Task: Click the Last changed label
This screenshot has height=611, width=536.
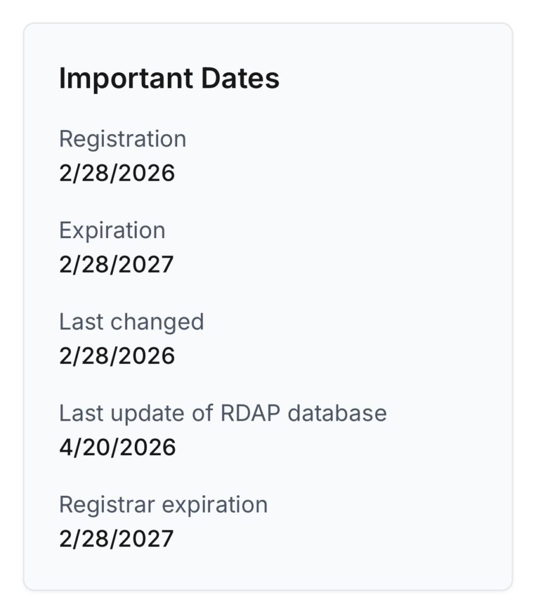Action: (x=131, y=322)
